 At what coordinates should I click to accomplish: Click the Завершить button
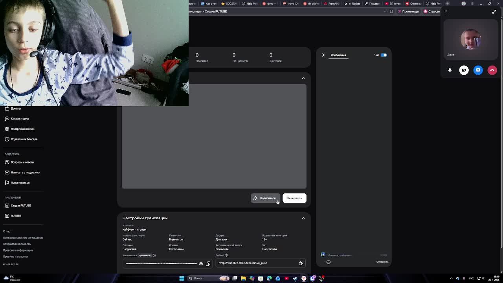click(x=294, y=198)
